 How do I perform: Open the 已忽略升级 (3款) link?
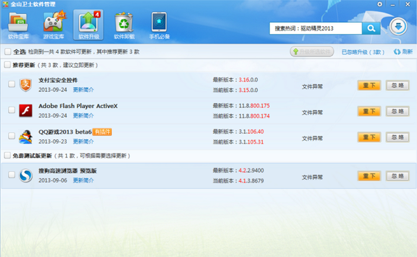point(363,52)
